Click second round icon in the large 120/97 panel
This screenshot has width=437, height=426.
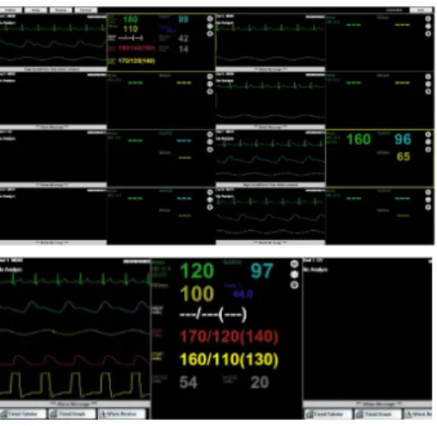tap(294, 275)
